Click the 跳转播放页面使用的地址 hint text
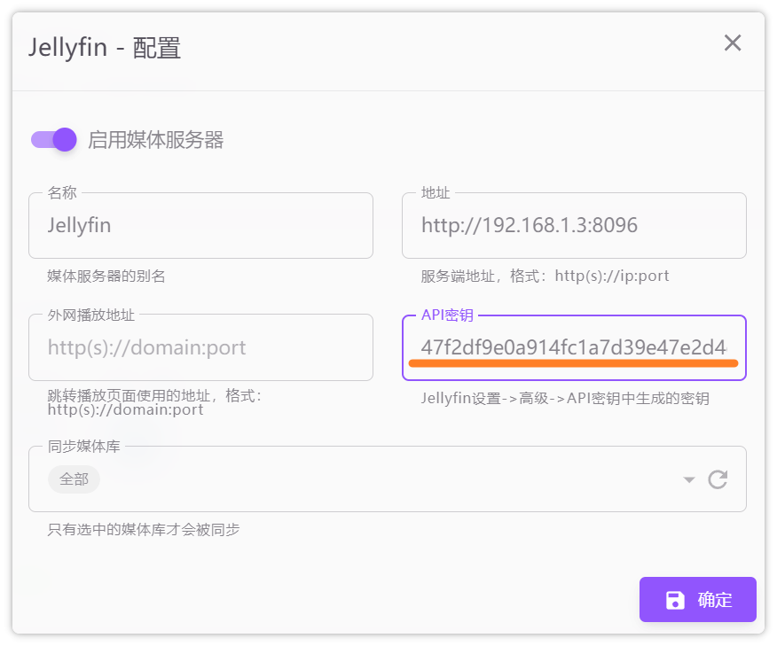The height and width of the screenshot is (646, 777). [154, 402]
